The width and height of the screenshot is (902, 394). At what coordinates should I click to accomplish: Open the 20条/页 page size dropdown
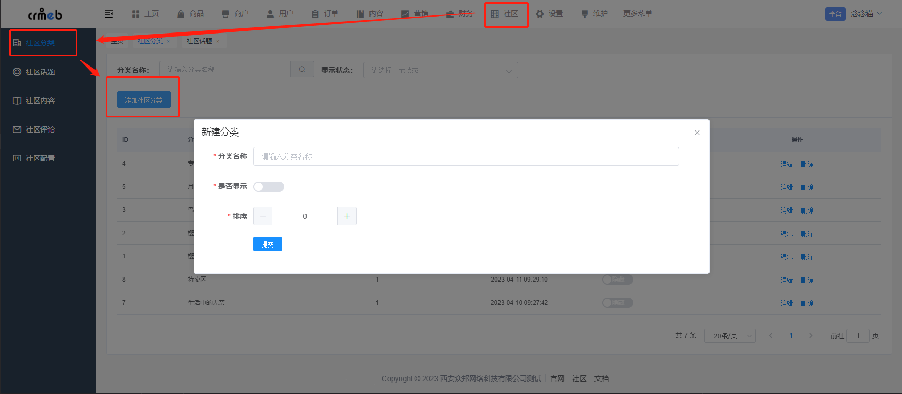click(x=730, y=336)
